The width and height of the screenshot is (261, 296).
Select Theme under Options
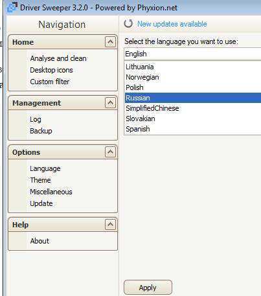[x=40, y=180]
